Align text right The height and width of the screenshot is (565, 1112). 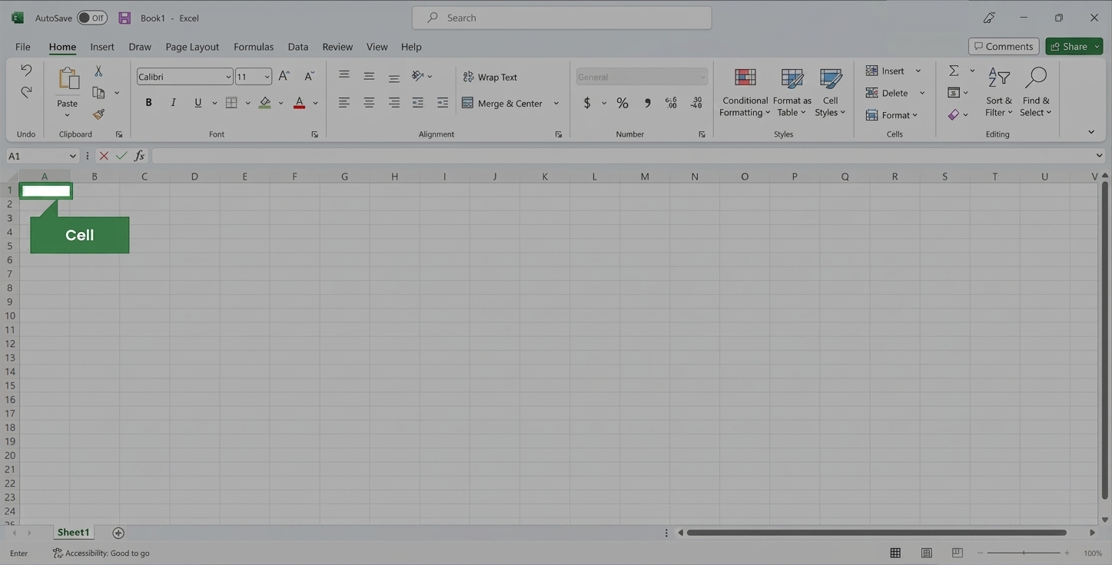[393, 103]
